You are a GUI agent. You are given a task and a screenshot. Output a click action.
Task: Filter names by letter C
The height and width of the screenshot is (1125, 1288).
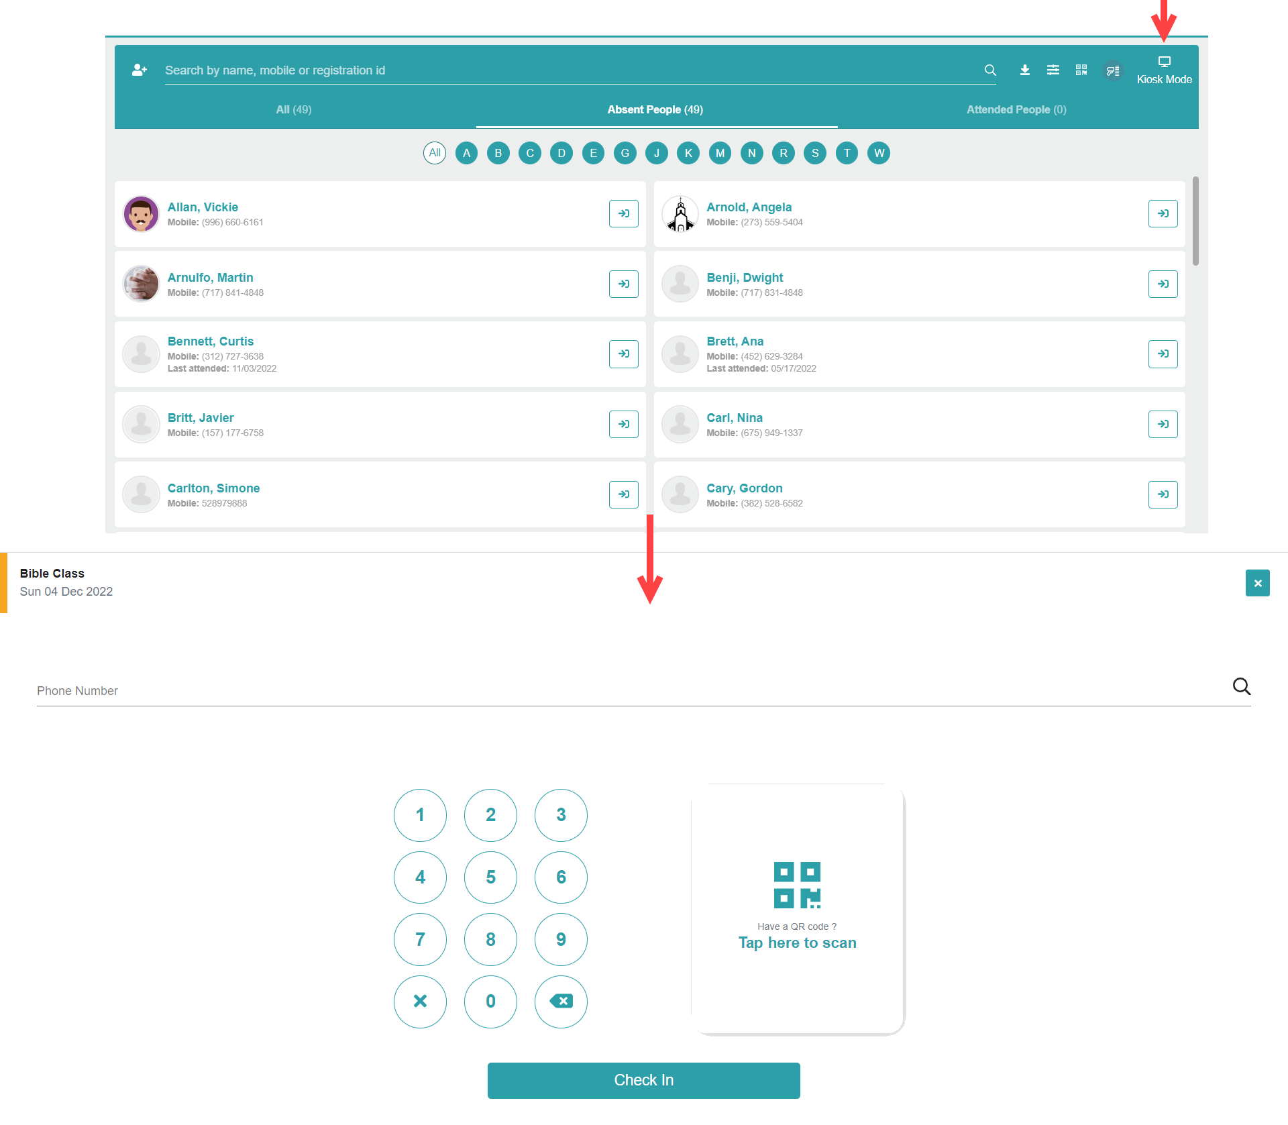(530, 153)
